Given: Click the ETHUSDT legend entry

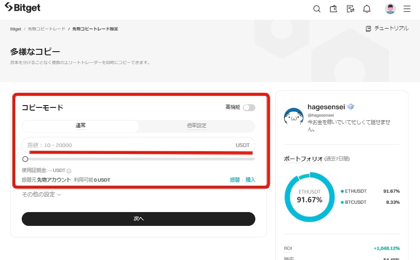Looking at the screenshot, I should click(353, 191).
